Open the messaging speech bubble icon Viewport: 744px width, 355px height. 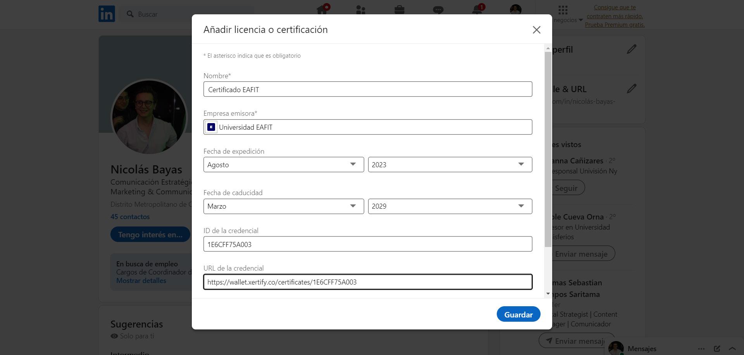click(x=438, y=10)
